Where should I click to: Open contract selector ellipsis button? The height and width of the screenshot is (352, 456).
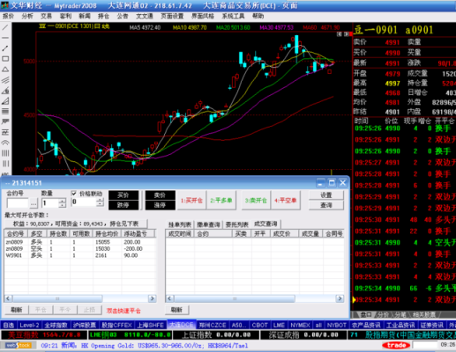click(34, 203)
